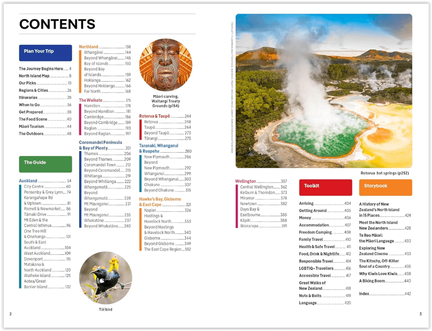Select the Rotorua & Taupō chapter heading
Image resolution: width=432 pixels, height=331 pixels.
pyautogui.click(x=155, y=116)
